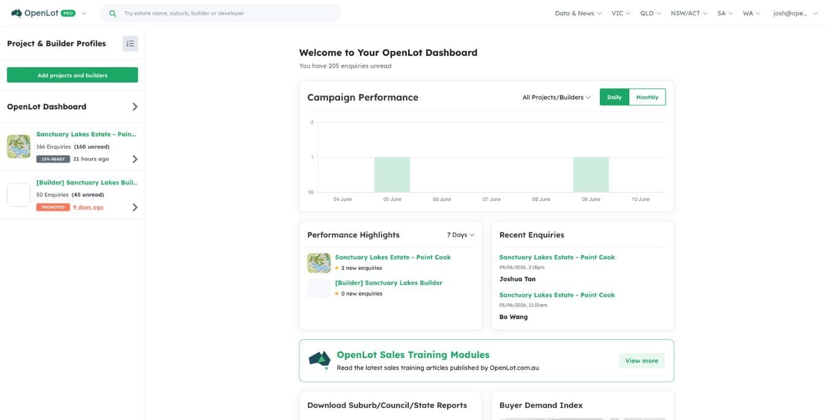Expand the OpenLot Dashboard chevron
This screenshot has height=420, width=828.
[135, 107]
